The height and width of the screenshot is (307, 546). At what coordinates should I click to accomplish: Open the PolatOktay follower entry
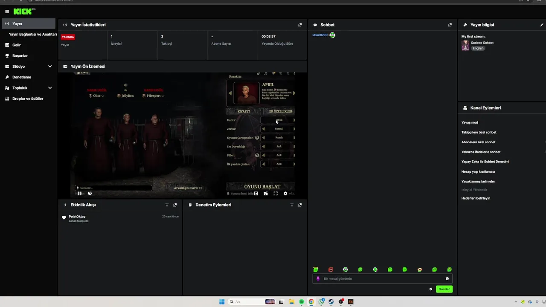pyautogui.click(x=120, y=218)
